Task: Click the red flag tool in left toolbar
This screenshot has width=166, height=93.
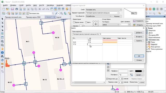Action: (x=2, y=67)
